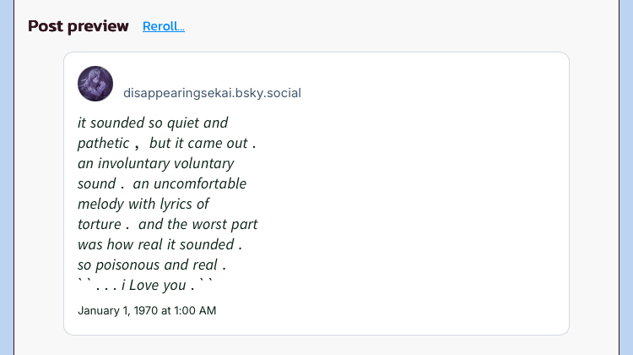This screenshot has height=355, width=633.
Task: Click the word "torture" in the post
Action: (x=100, y=224)
